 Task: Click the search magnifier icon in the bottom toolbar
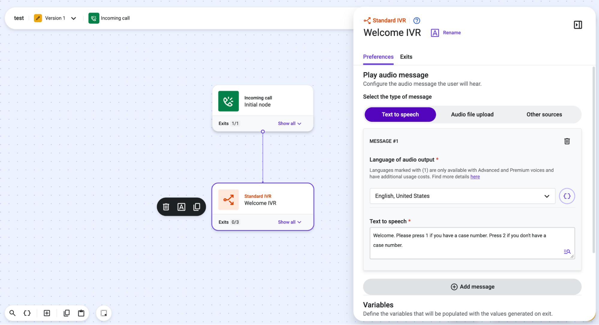tap(12, 313)
